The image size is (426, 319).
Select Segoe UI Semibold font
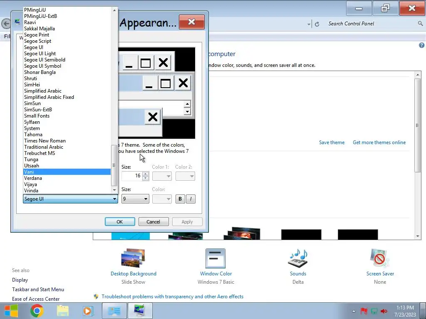click(67, 60)
